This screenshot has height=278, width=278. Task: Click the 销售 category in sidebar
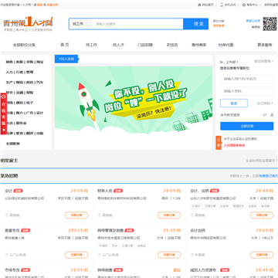9,62
